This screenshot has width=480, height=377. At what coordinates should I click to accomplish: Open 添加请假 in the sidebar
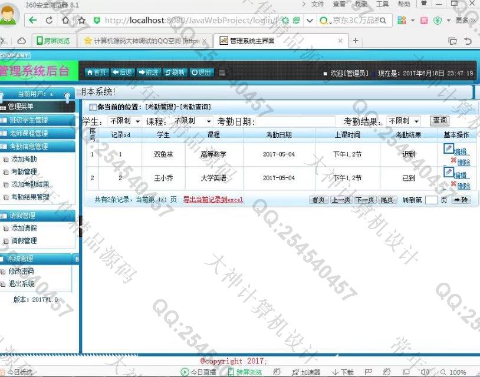24,228
